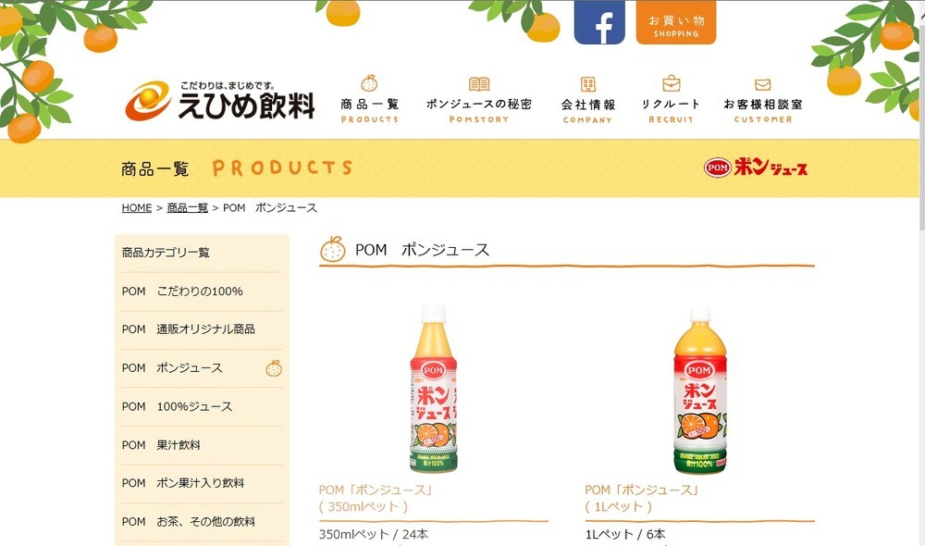Click the envelope icon for お客様相談室
The image size is (925, 546).
pos(763,84)
